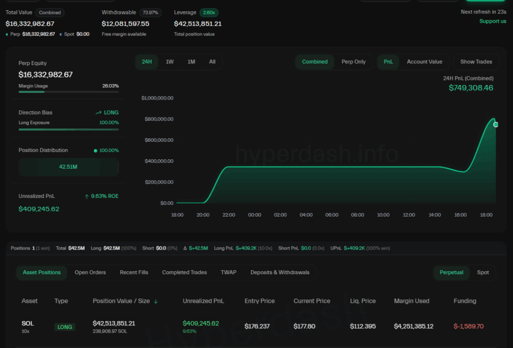Switch the positions table to Spot
Viewport: 513px width, 348px height.
pyautogui.click(x=483, y=273)
